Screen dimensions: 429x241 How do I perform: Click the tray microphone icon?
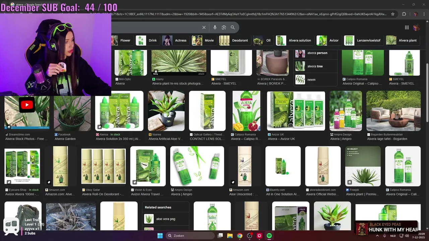385,236
